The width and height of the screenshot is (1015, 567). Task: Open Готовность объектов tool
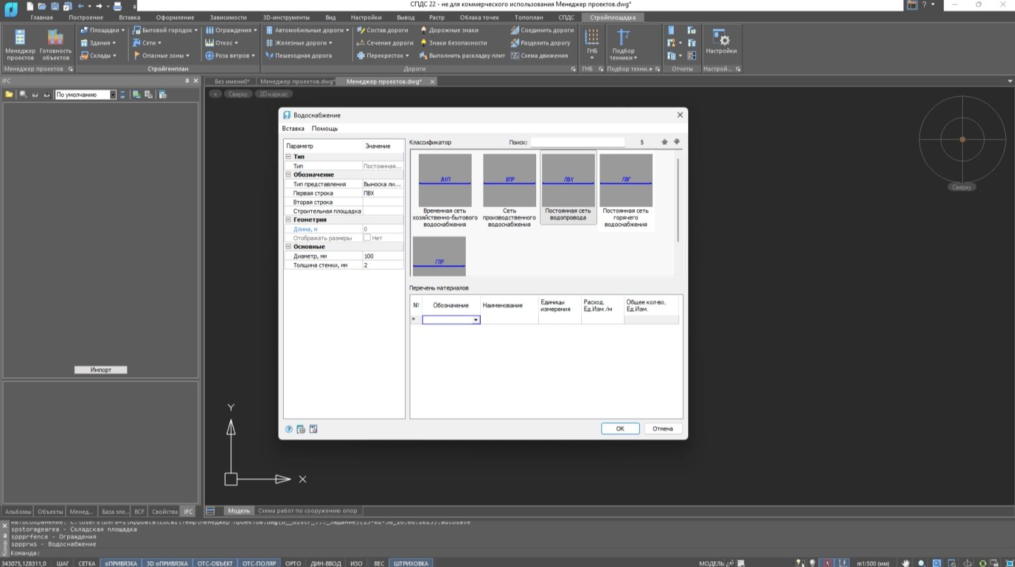click(x=55, y=44)
